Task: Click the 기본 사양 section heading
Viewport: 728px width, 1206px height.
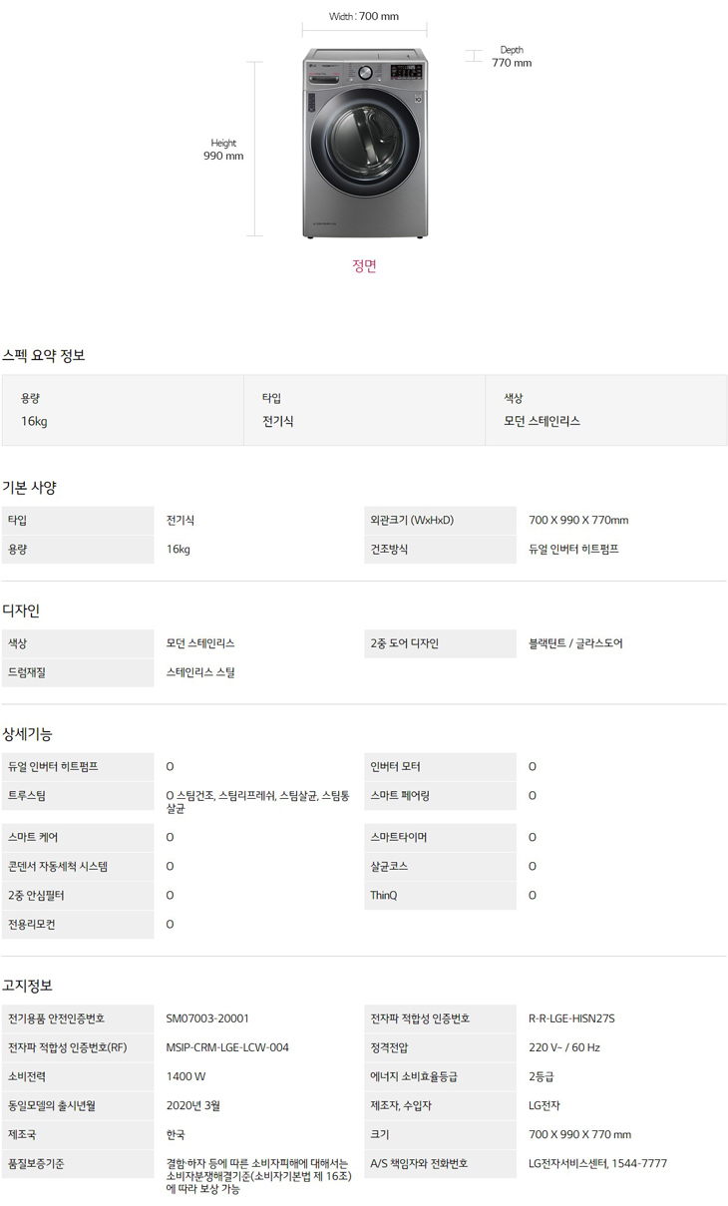Action: click(30, 488)
